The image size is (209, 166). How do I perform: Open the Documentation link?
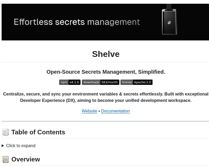[x=115, y=111]
